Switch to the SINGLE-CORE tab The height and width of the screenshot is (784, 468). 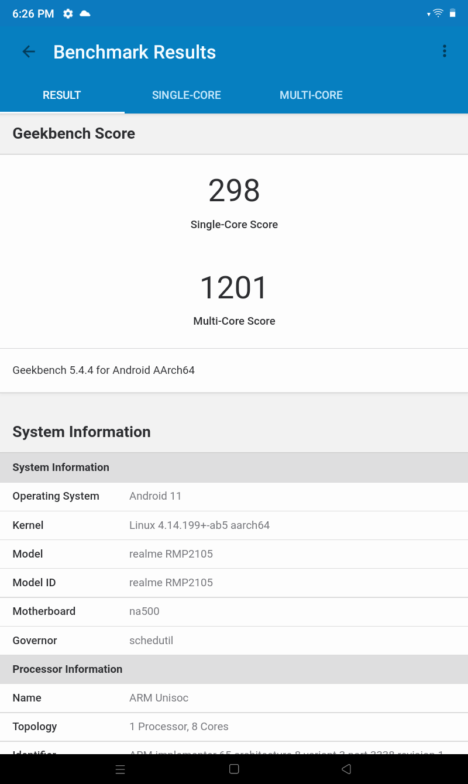pos(187,95)
